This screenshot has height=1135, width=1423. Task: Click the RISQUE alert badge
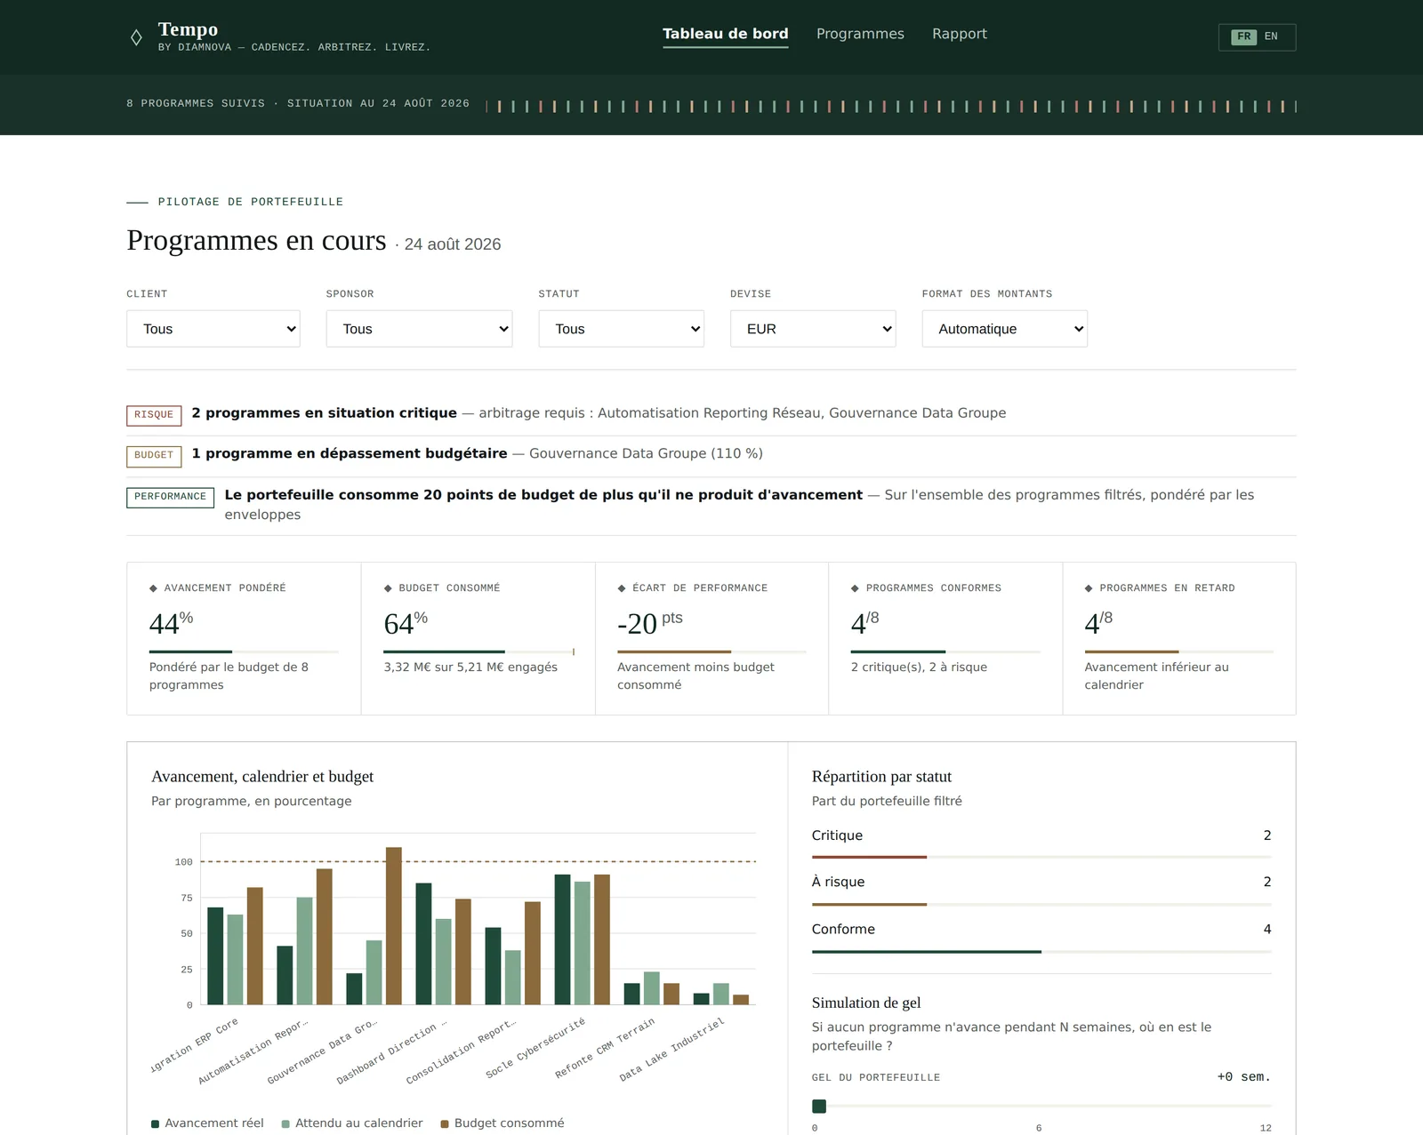click(154, 415)
